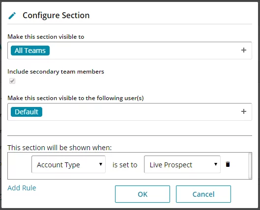Screen dimensions: 260x210
Task: Dismiss dialog with the Cancel button
Action: tap(203, 194)
